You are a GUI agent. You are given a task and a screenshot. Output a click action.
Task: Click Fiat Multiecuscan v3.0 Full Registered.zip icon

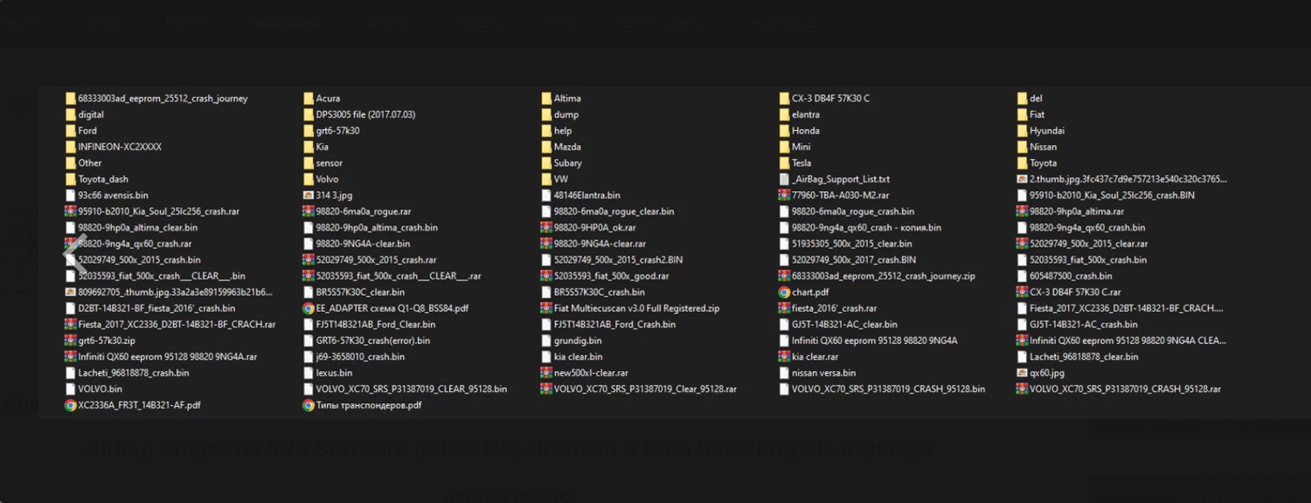click(546, 308)
